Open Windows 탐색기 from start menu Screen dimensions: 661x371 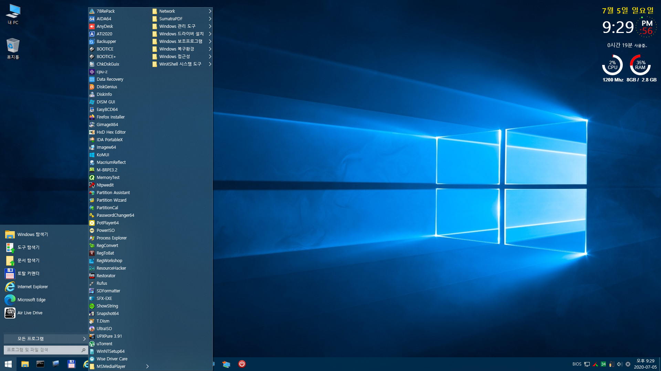[x=45, y=235]
